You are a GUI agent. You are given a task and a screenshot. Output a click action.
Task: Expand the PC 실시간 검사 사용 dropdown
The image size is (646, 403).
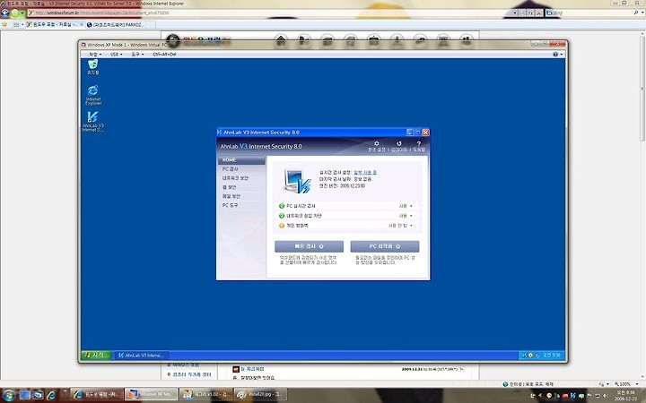406,206
